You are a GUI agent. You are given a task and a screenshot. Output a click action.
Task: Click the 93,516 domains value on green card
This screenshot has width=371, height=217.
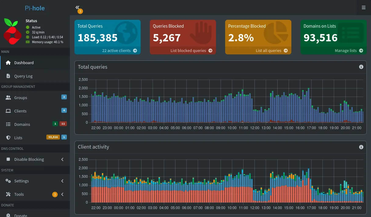[321, 38]
